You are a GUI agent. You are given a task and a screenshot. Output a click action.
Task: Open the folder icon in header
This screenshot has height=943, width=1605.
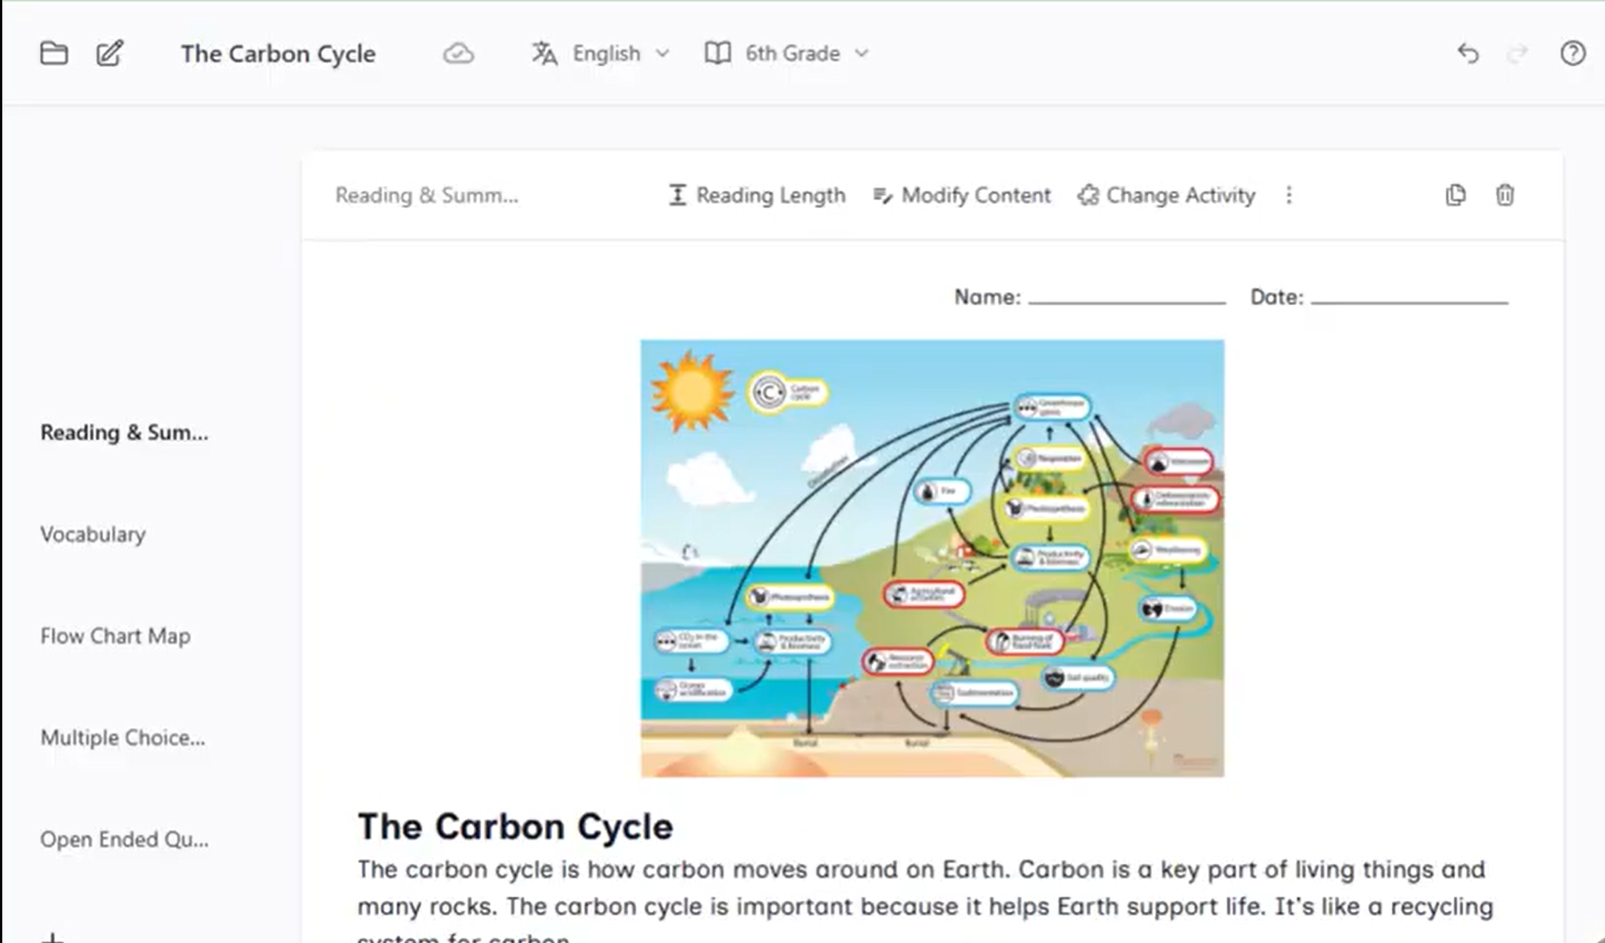point(54,54)
